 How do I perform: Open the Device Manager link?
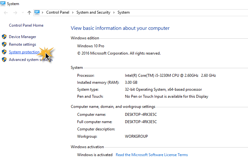(22, 37)
